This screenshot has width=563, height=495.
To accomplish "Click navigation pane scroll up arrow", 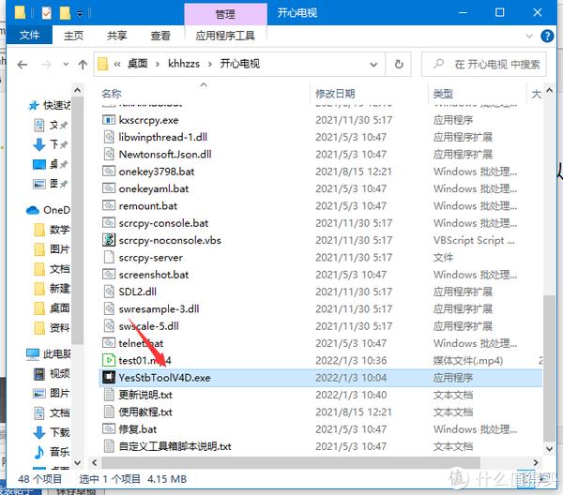I will point(78,90).
